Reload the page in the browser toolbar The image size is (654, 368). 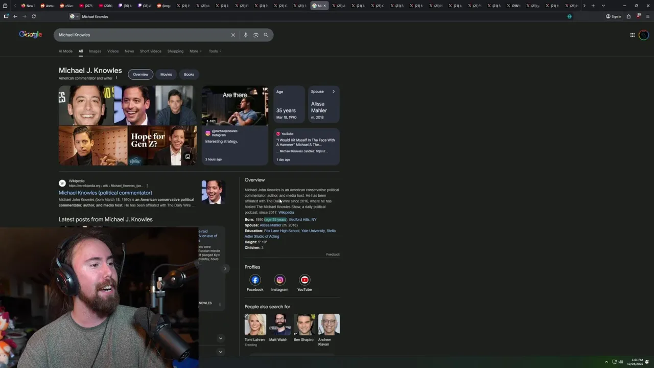point(34,16)
